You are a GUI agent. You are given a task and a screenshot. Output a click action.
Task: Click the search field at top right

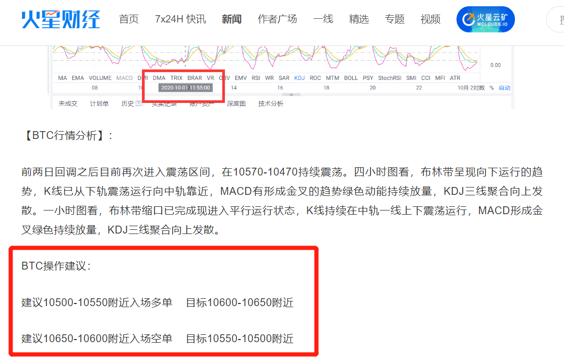point(558,19)
